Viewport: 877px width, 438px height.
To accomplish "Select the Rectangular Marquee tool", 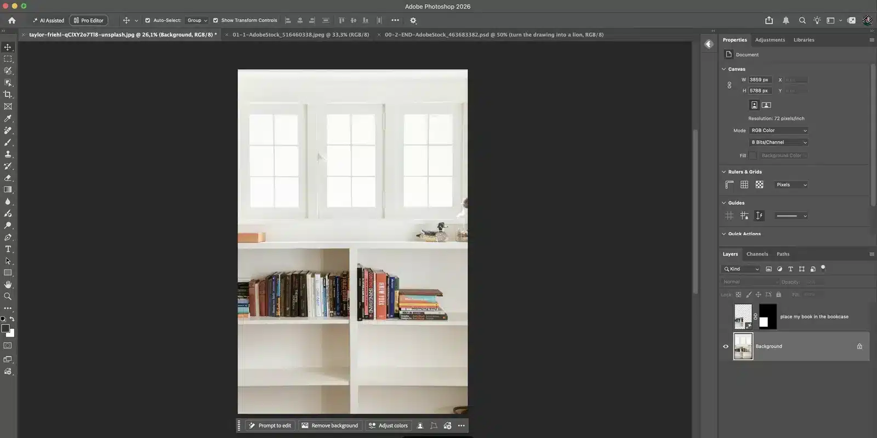I will point(8,59).
